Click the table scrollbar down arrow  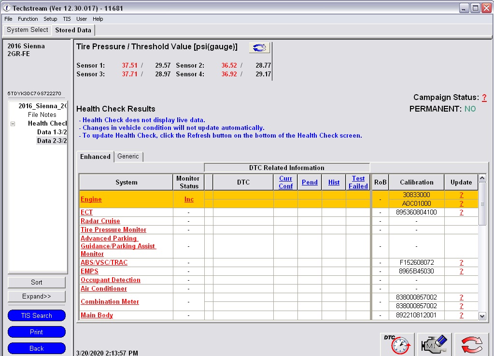(x=482, y=316)
